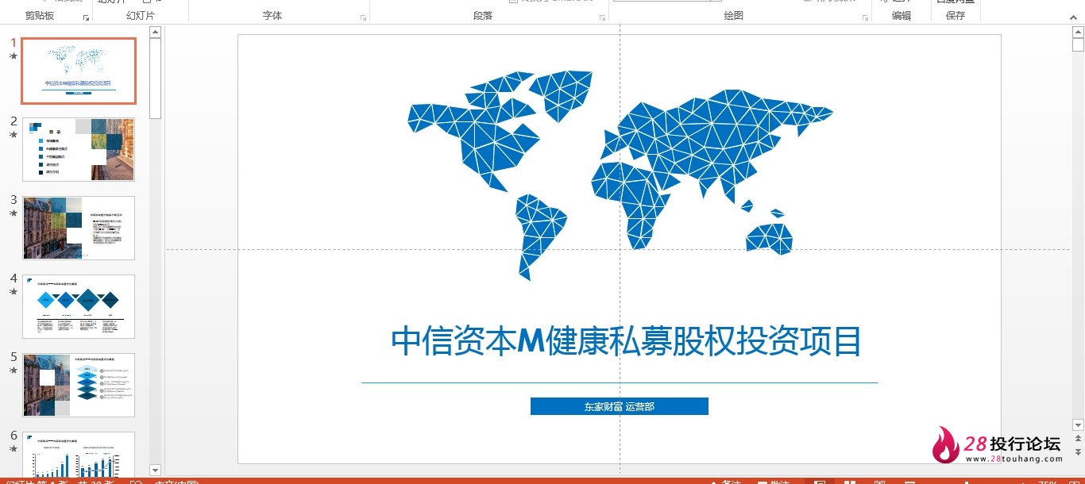Play the transition star for slide 3
Image resolution: width=1085 pixels, height=484 pixels.
[x=13, y=213]
